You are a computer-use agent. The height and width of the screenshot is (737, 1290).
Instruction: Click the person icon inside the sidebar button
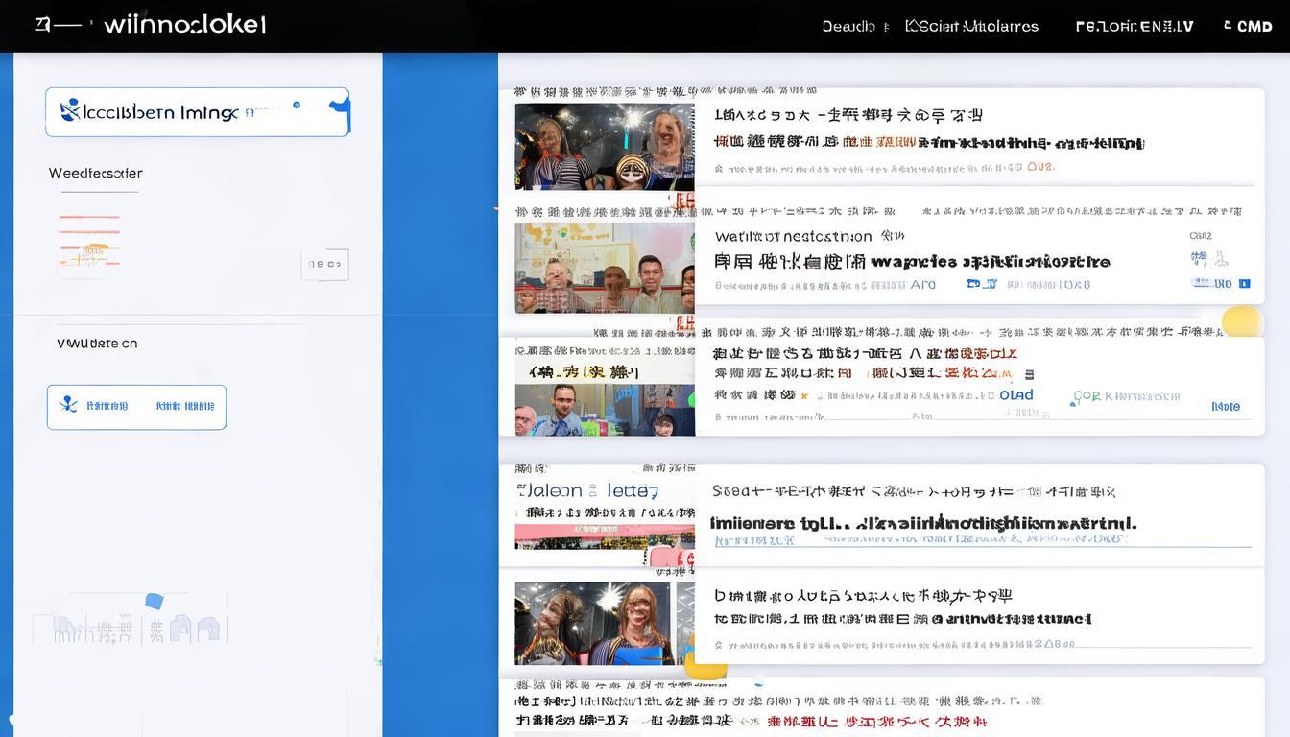click(68, 405)
